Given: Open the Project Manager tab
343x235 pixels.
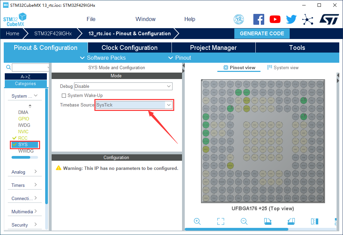Looking at the screenshot, I should point(213,48).
